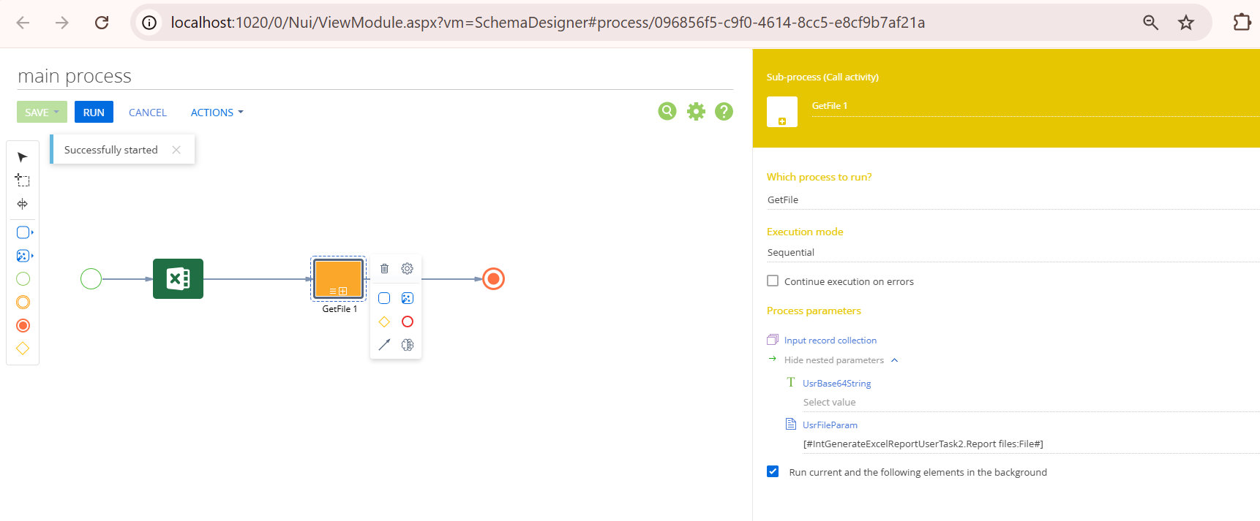Dismiss the Successfully started notification
The height and width of the screenshot is (521, 1260).
[x=176, y=150]
